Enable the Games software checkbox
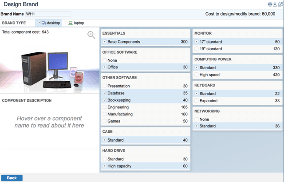Viewport: 284px width, 182px height. point(104,121)
